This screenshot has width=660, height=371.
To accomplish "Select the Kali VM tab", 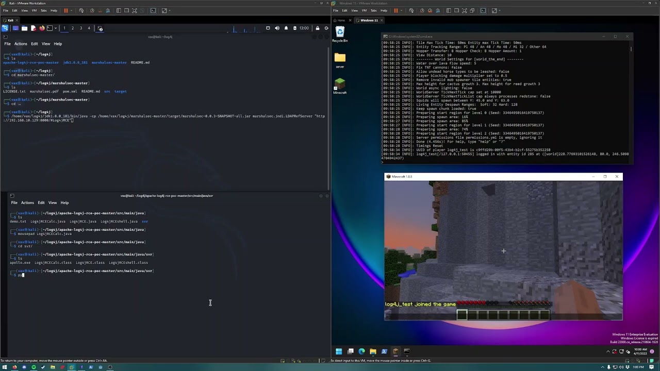I will point(10,20).
